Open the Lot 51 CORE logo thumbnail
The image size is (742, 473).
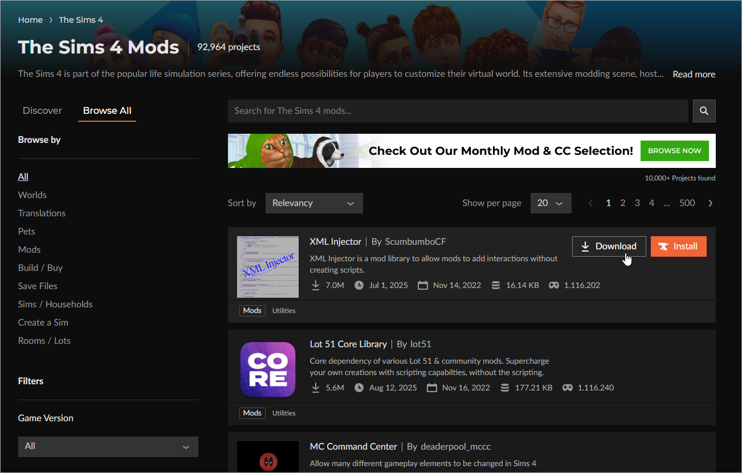pyautogui.click(x=268, y=369)
